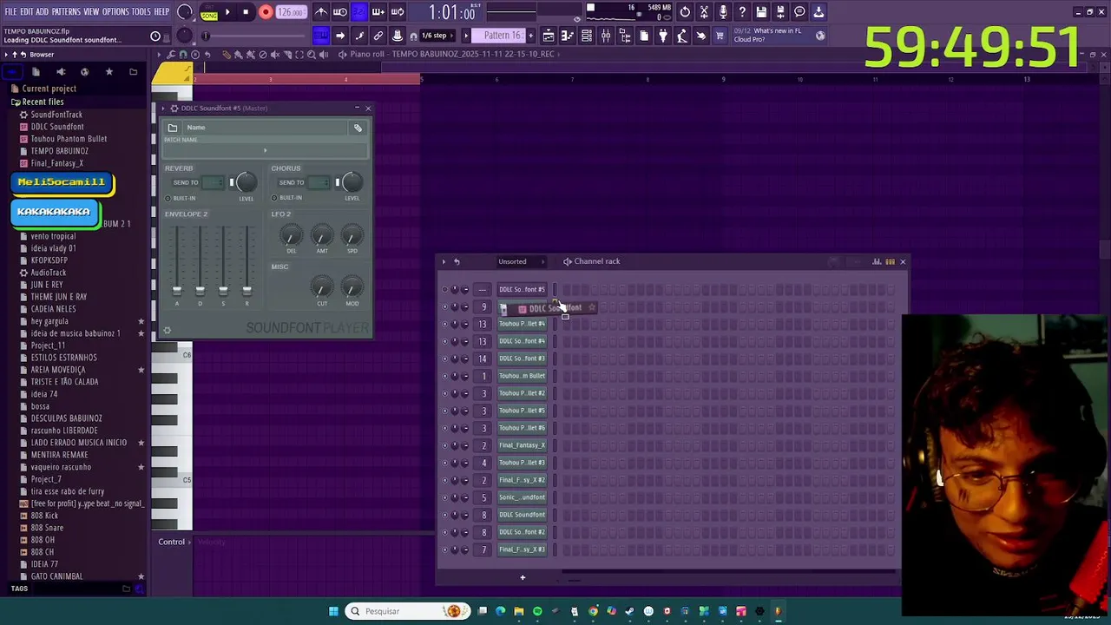Image resolution: width=1111 pixels, height=625 pixels.
Task: Open the OPTIONS menu
Action: click(115, 11)
